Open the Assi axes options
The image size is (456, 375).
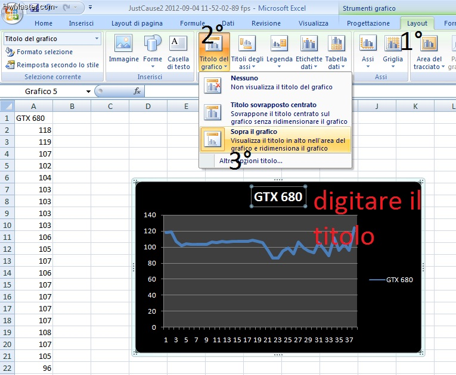368,52
